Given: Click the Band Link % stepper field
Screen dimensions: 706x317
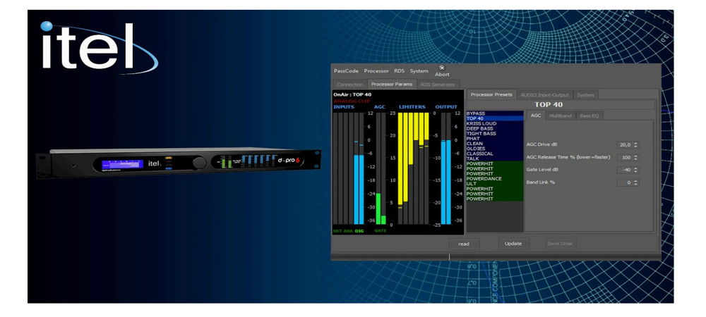Looking at the screenshot, I should point(627,182).
